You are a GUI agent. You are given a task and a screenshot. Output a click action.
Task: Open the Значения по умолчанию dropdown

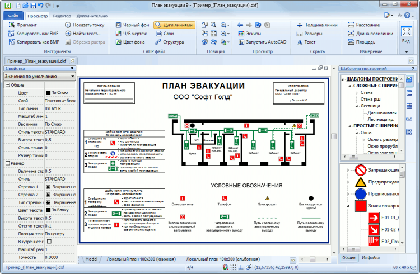(39, 76)
